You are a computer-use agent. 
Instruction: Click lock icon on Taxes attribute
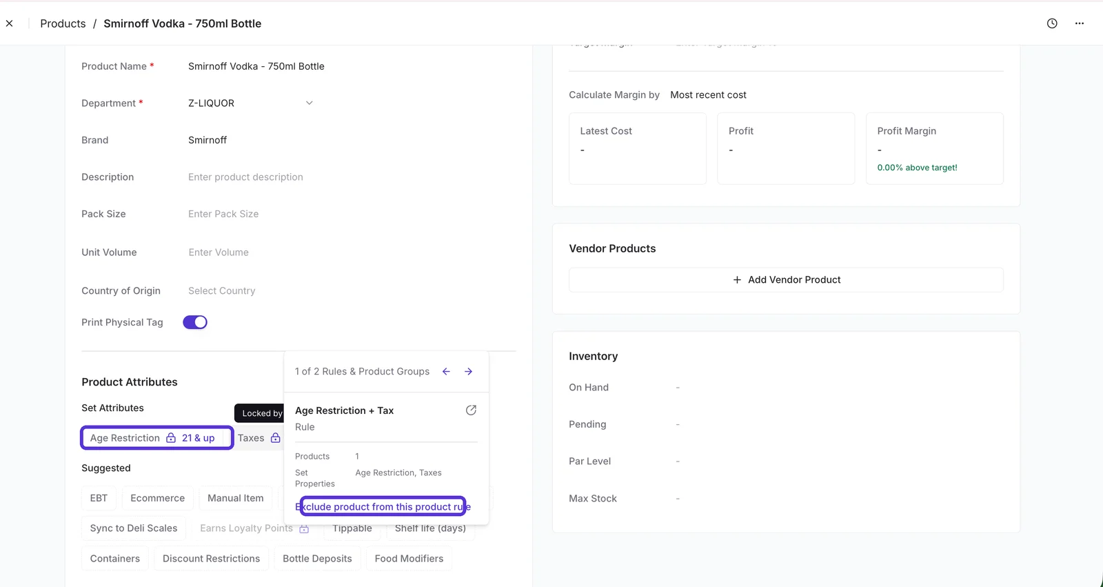(x=276, y=438)
